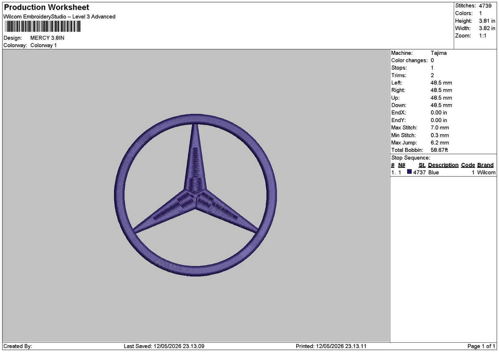Click the barcode under the software name

point(43,27)
